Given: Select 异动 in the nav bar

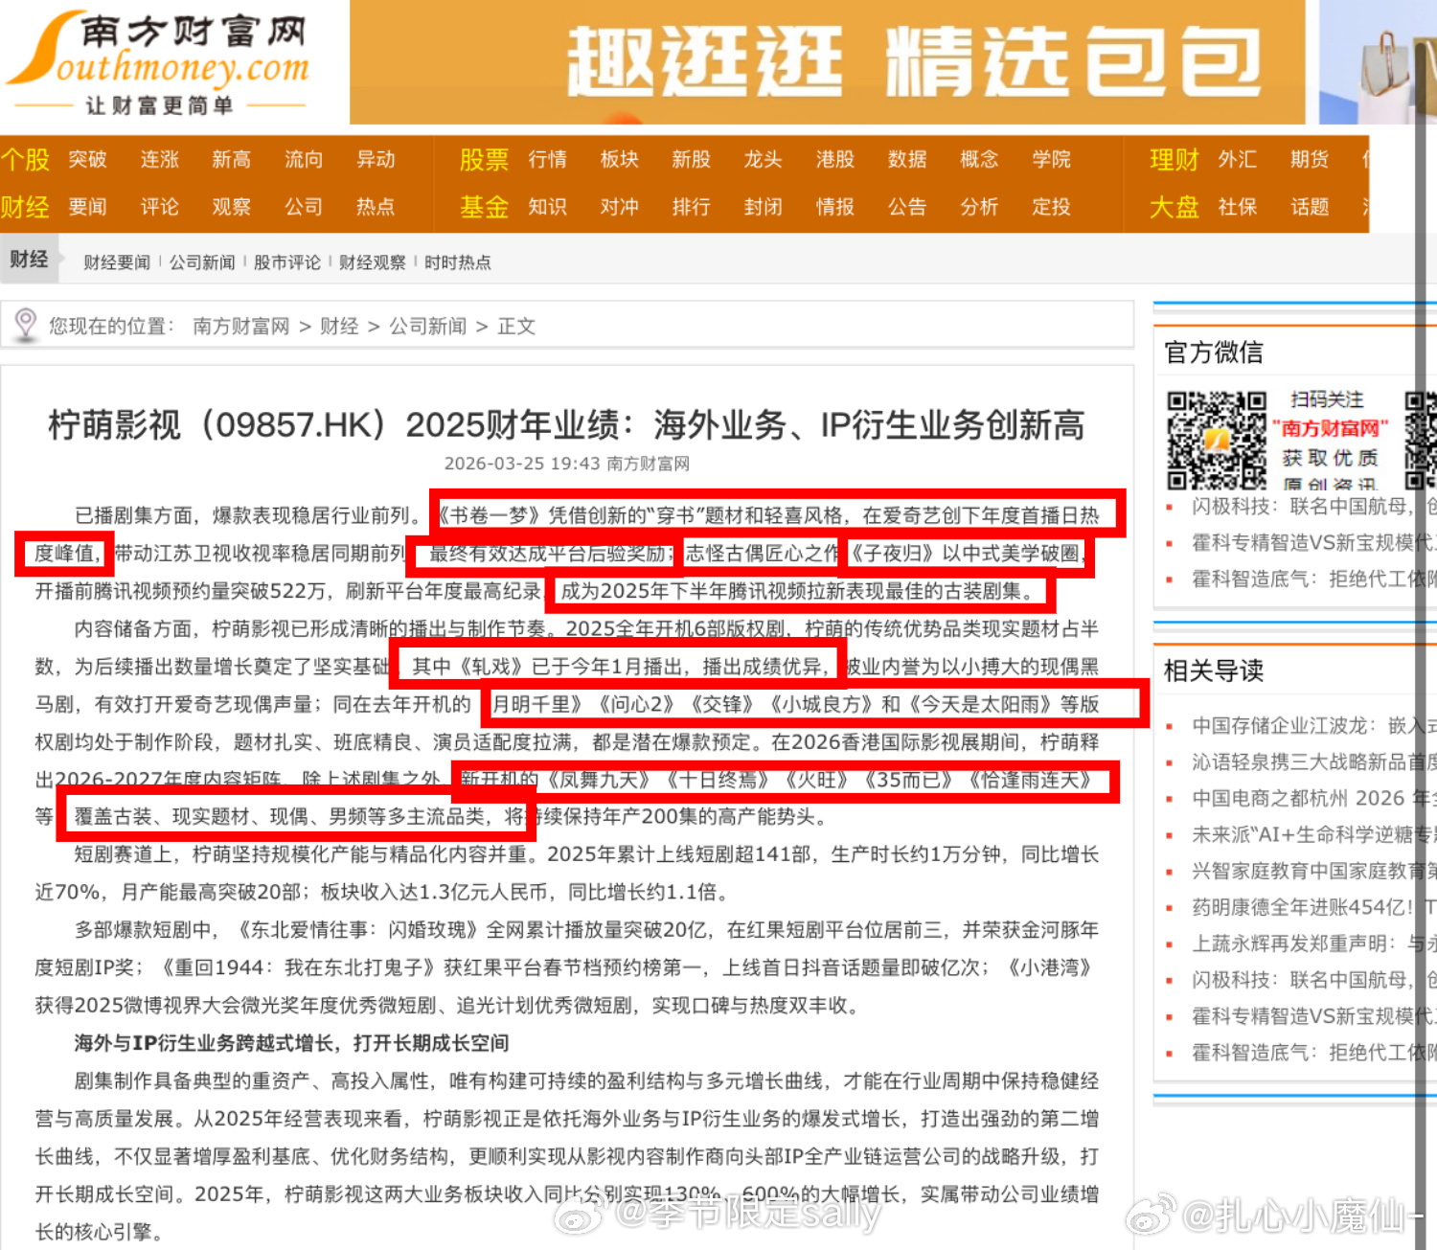Looking at the screenshot, I should tap(376, 159).
